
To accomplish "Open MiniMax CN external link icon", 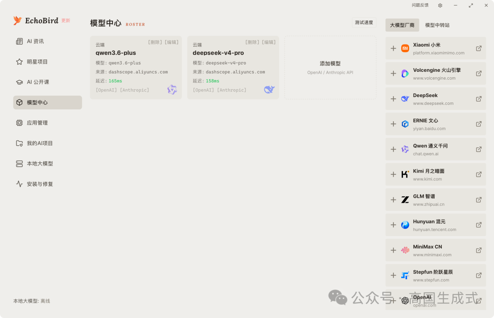I will [478, 250].
